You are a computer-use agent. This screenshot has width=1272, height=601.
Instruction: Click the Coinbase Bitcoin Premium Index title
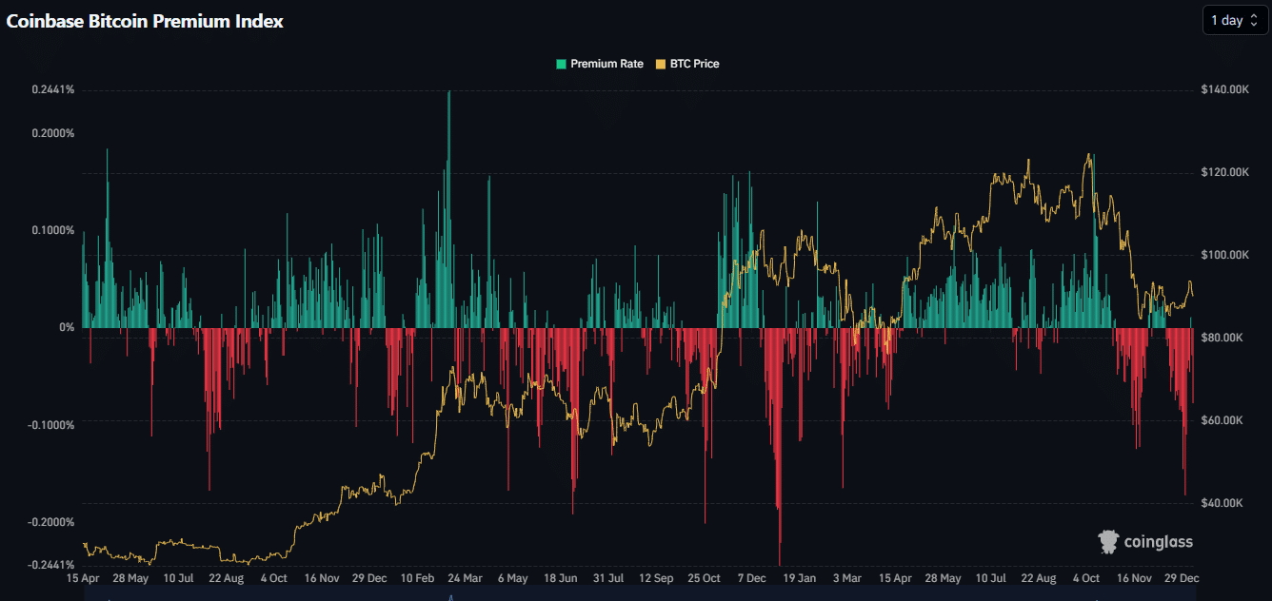(x=144, y=20)
